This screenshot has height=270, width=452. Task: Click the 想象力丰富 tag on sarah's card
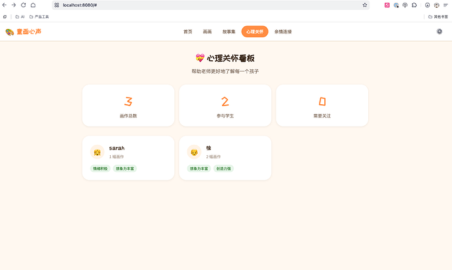pyautogui.click(x=125, y=168)
